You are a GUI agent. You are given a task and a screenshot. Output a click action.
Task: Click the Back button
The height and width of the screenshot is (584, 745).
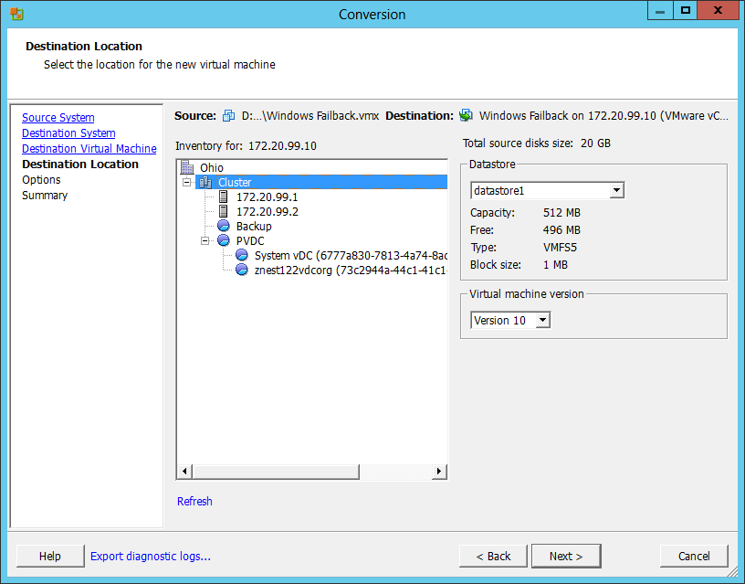tap(493, 556)
